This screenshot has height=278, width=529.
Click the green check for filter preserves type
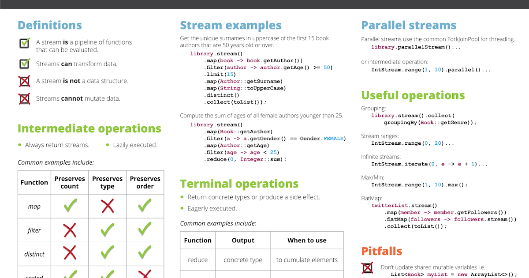pyautogui.click(x=107, y=229)
